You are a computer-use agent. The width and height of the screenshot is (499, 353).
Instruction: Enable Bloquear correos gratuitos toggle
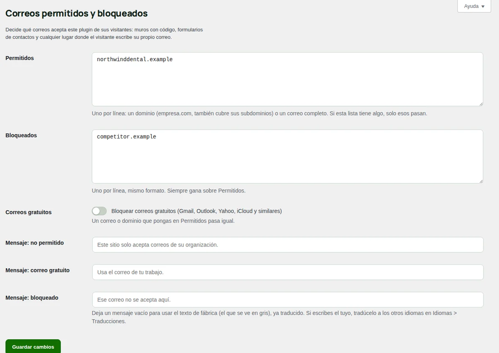pyautogui.click(x=99, y=211)
